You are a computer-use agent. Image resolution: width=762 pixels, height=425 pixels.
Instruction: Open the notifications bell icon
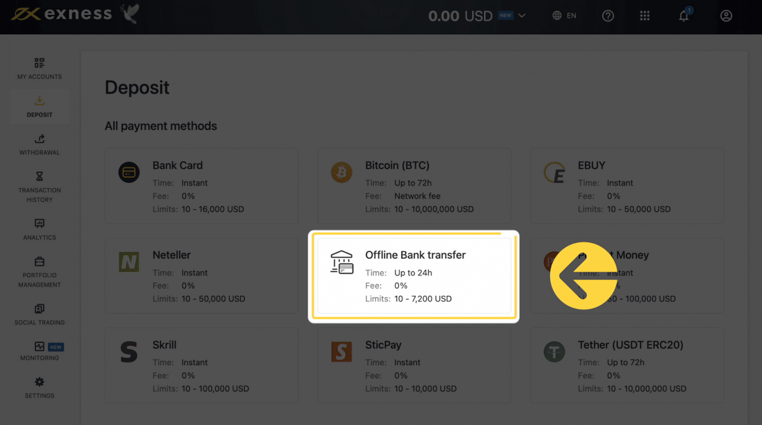pos(684,16)
